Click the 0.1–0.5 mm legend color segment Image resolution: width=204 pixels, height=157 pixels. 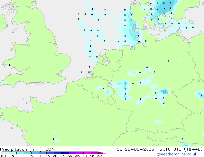[5, 153]
